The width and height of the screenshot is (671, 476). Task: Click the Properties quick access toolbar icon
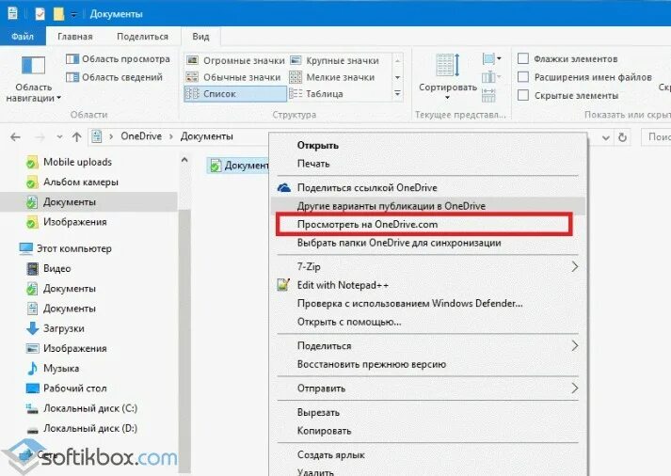pyautogui.click(x=40, y=14)
